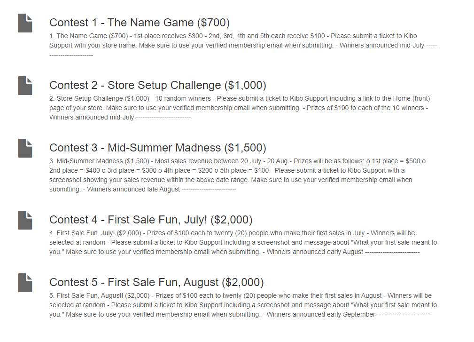Image resolution: width=474 pixels, height=342 pixels.
Task: Click Store Setup Challenge description text
Action: [x=240, y=108]
